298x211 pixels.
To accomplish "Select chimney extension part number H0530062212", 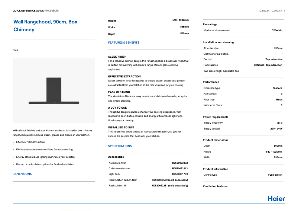I will [x=180, y=169].
